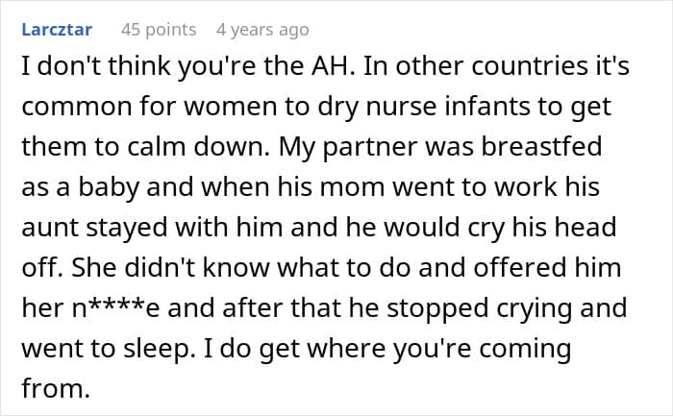Viewport: 673px width, 416px height.
Task: Click the word aunt in the comment
Action: [x=49, y=228]
